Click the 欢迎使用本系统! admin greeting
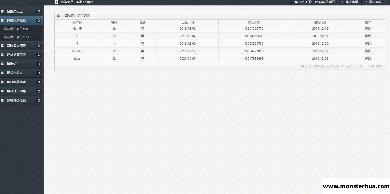390x194 pixels. [77, 2]
